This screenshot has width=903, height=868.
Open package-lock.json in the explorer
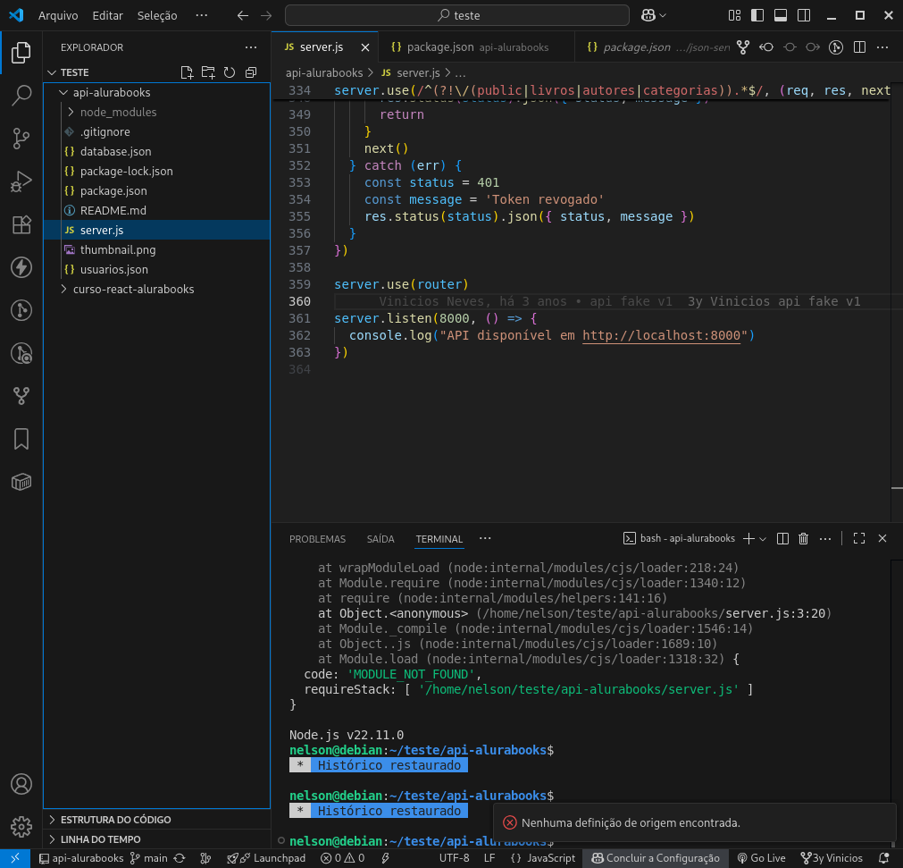[156, 171]
